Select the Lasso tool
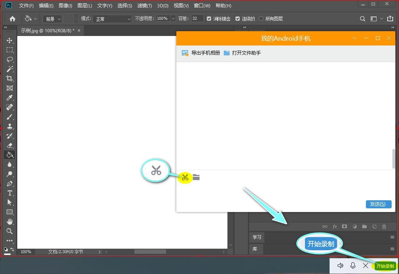The width and height of the screenshot is (399, 274). coord(10,59)
